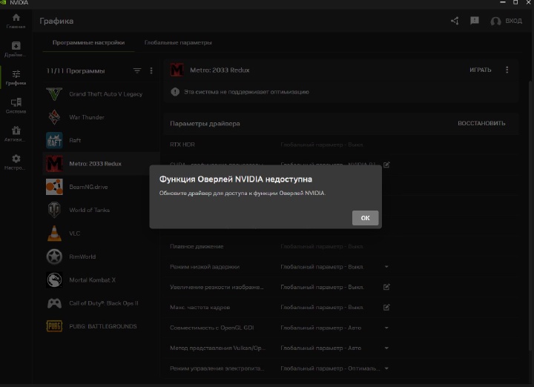Edit Макс. частота кадров setting

[x=386, y=308]
